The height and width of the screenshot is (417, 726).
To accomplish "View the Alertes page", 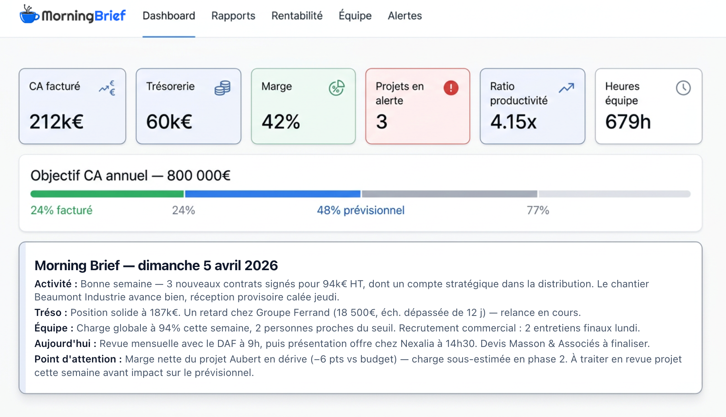I will coord(405,16).
